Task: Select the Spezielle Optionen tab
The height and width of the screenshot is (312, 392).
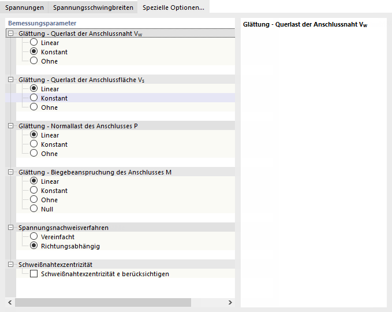Action: 173,8
